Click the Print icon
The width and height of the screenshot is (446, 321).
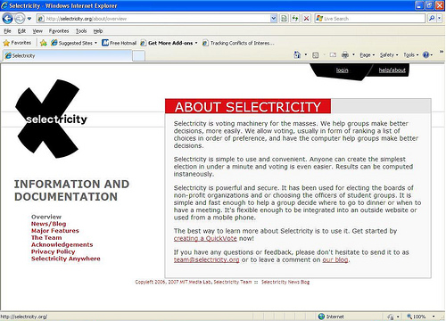tap(345, 54)
